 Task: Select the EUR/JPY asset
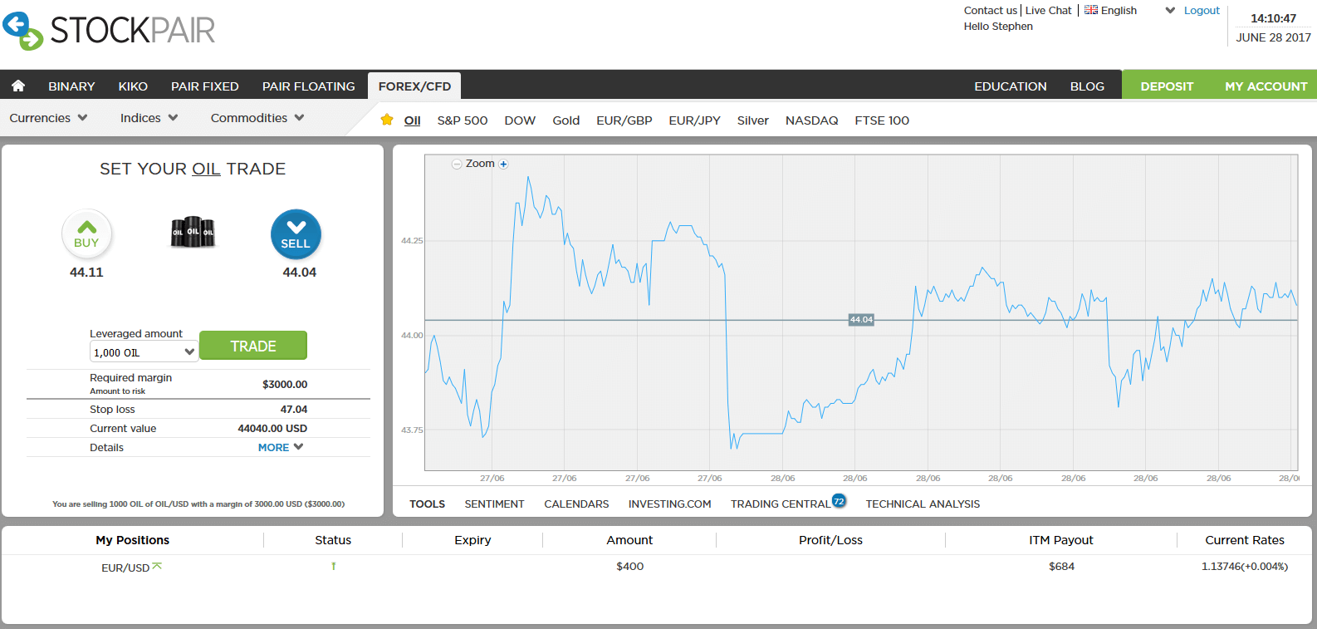[694, 120]
